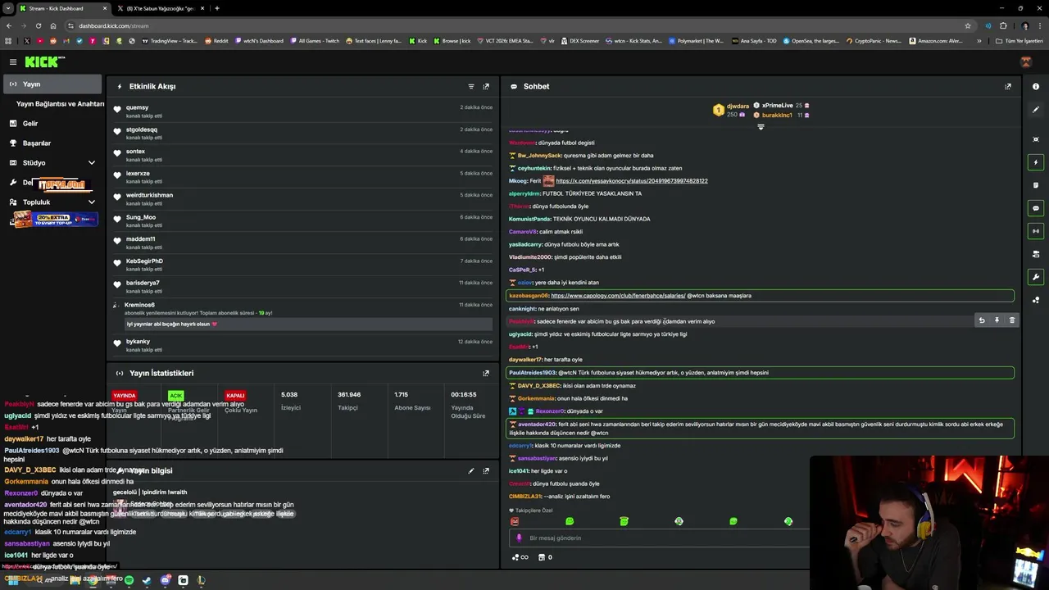Open Spotify from the taskbar
Viewport: 1049px width, 590px height.
(x=129, y=580)
